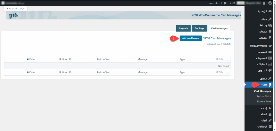This screenshot has width=276, height=131.
Task: Open License Panel in the YITH submenu
Action: click(x=264, y=101)
